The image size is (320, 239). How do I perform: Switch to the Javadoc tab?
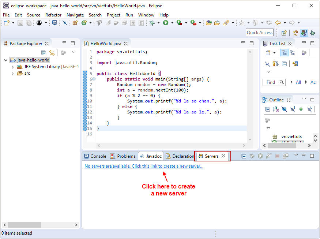[x=151, y=156]
